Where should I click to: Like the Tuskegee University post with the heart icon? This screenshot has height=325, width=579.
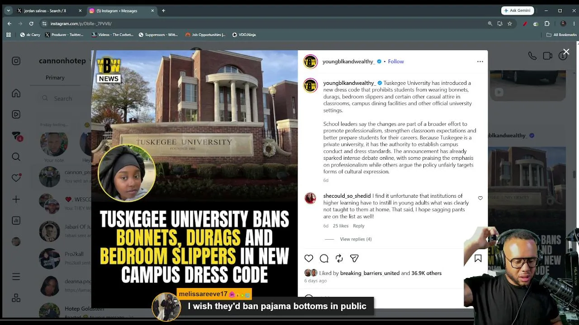pos(308,258)
